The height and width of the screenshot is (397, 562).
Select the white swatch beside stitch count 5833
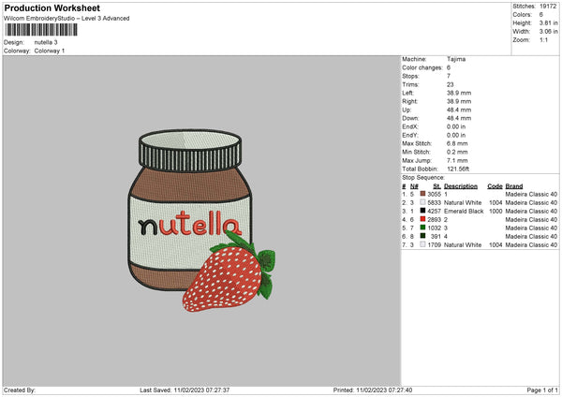click(423, 202)
